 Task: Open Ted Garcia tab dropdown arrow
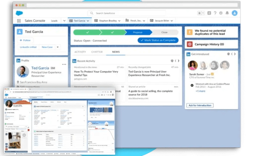[88, 21]
